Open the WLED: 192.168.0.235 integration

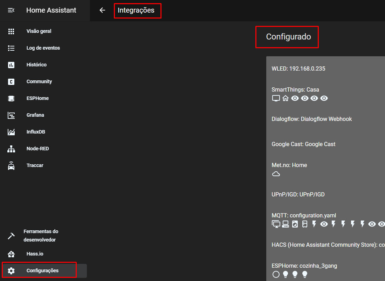click(298, 69)
